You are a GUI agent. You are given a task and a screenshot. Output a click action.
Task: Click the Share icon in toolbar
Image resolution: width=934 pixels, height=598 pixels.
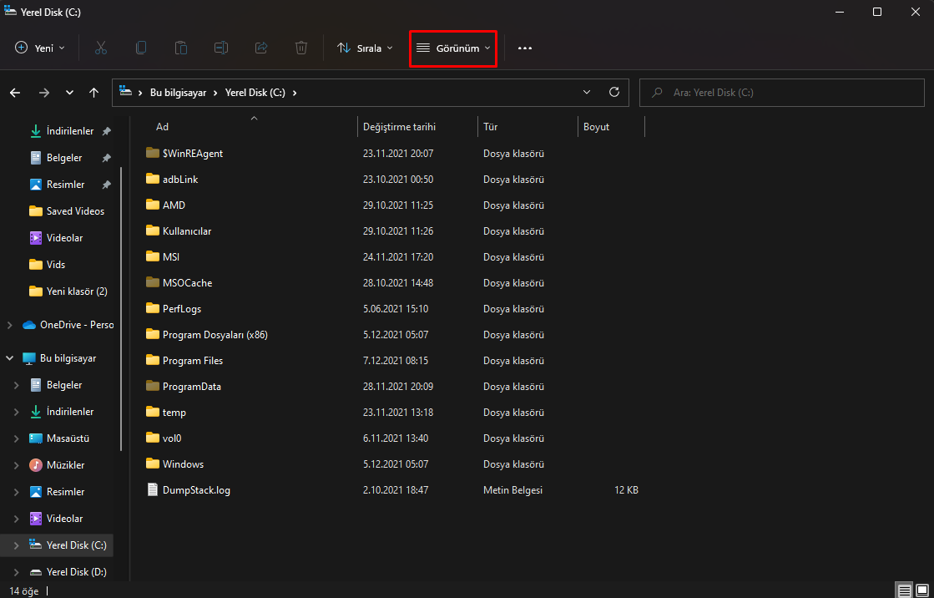261,48
